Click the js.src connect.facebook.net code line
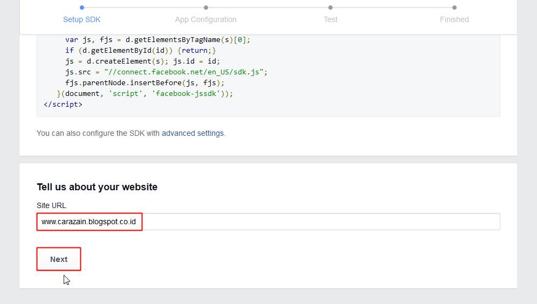537x304 pixels. click(x=166, y=72)
